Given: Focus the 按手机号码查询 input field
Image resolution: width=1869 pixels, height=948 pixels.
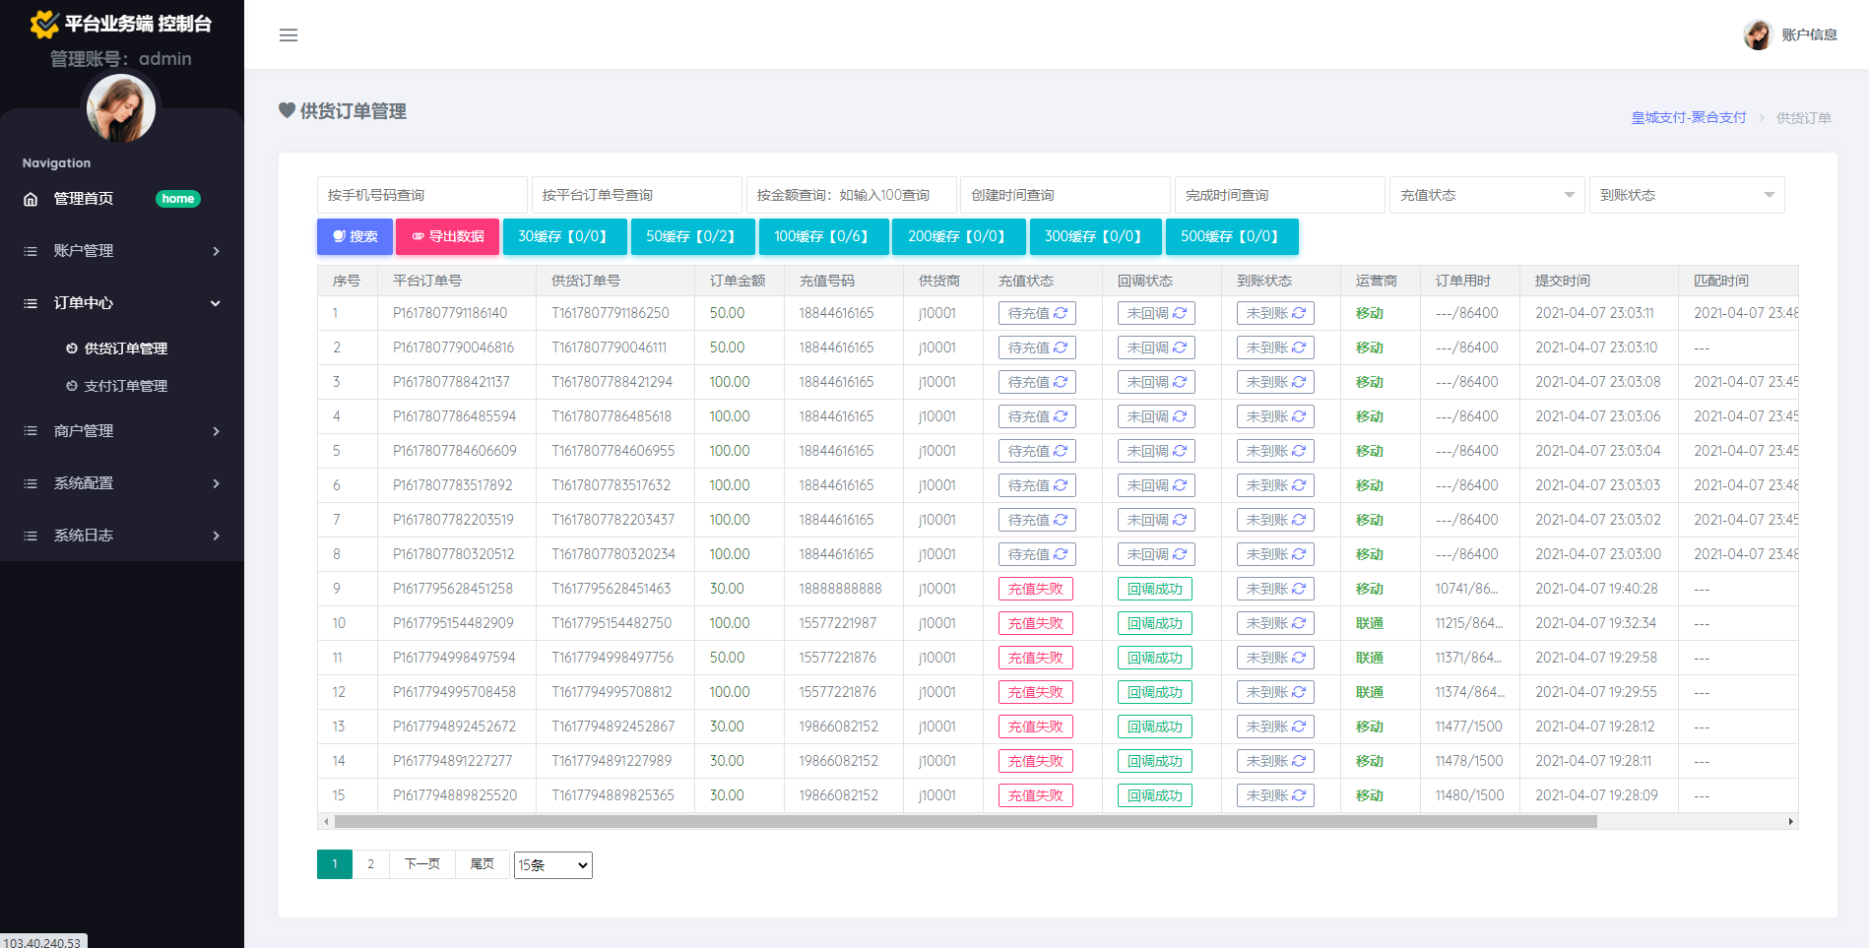Looking at the screenshot, I should point(421,195).
